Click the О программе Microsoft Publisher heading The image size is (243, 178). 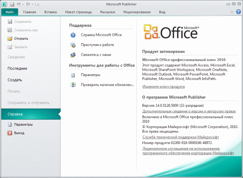click(174, 97)
